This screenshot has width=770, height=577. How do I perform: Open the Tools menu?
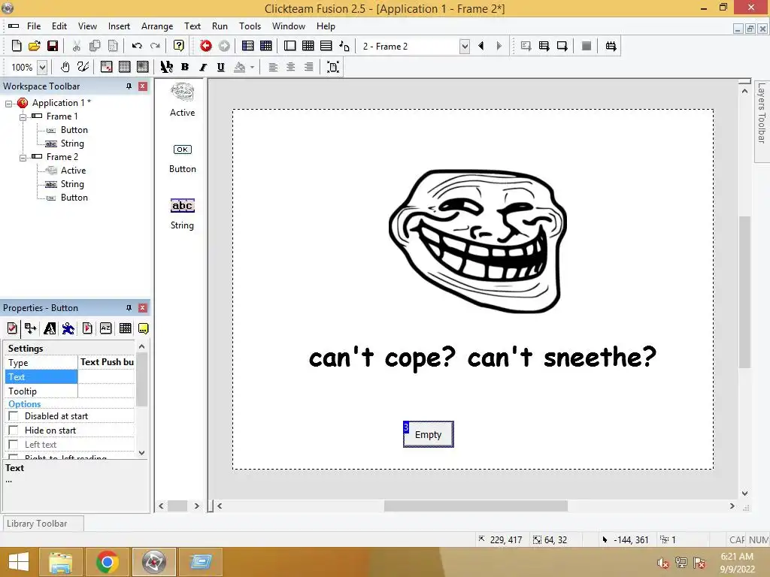point(250,26)
